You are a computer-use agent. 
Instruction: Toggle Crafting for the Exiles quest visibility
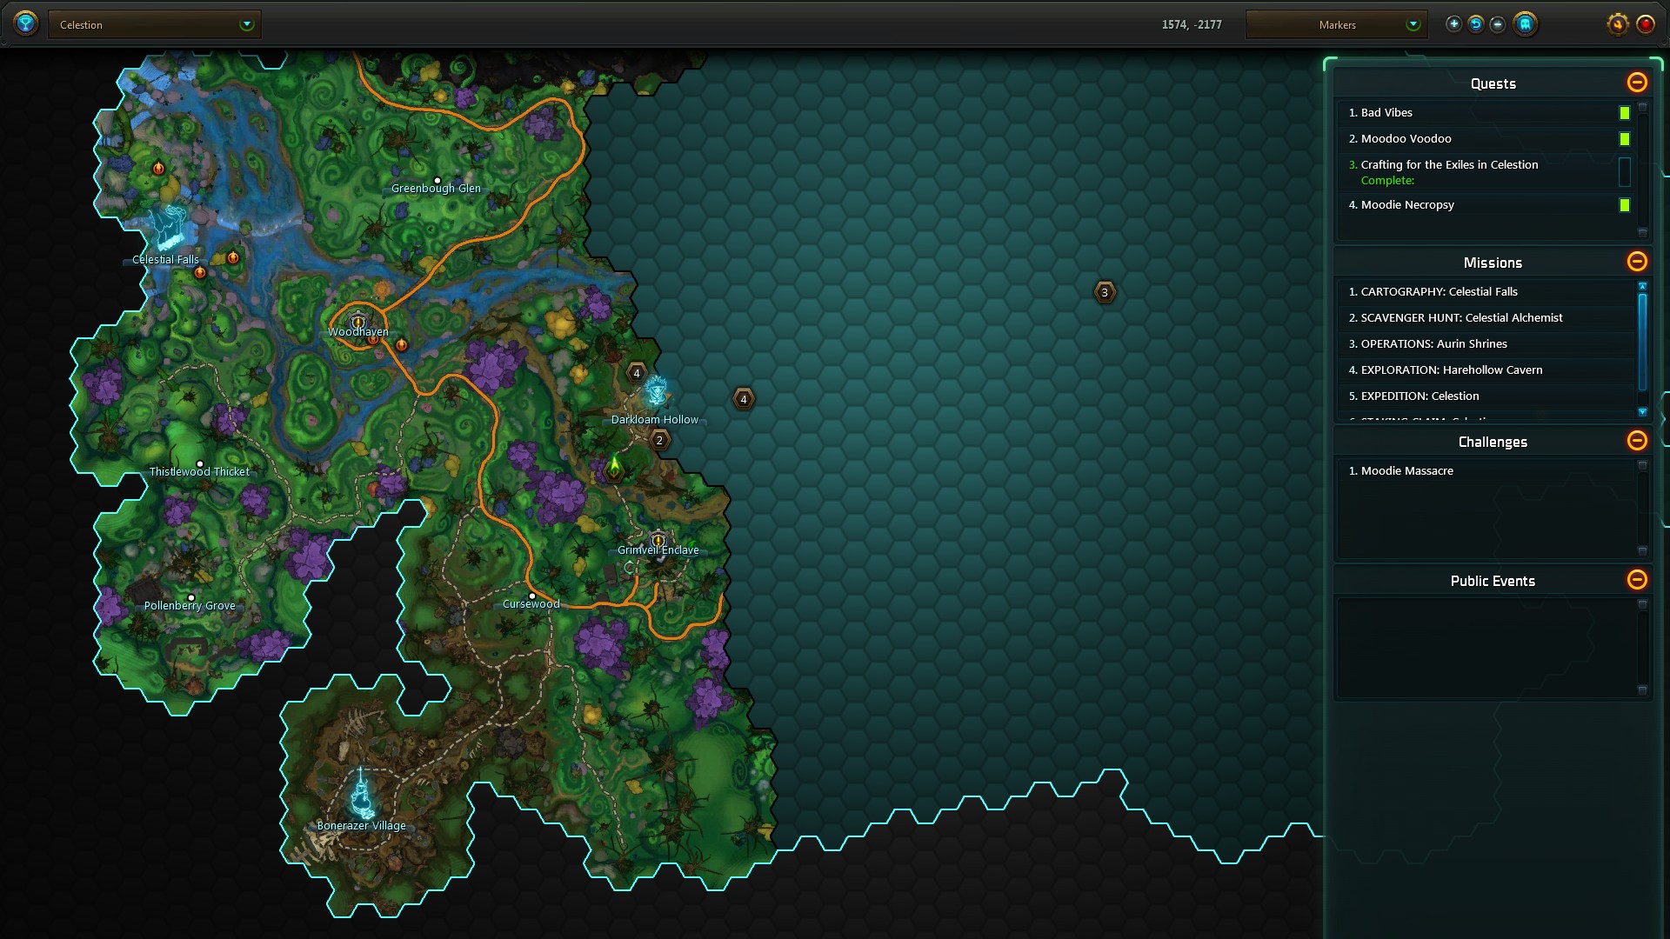[1624, 171]
